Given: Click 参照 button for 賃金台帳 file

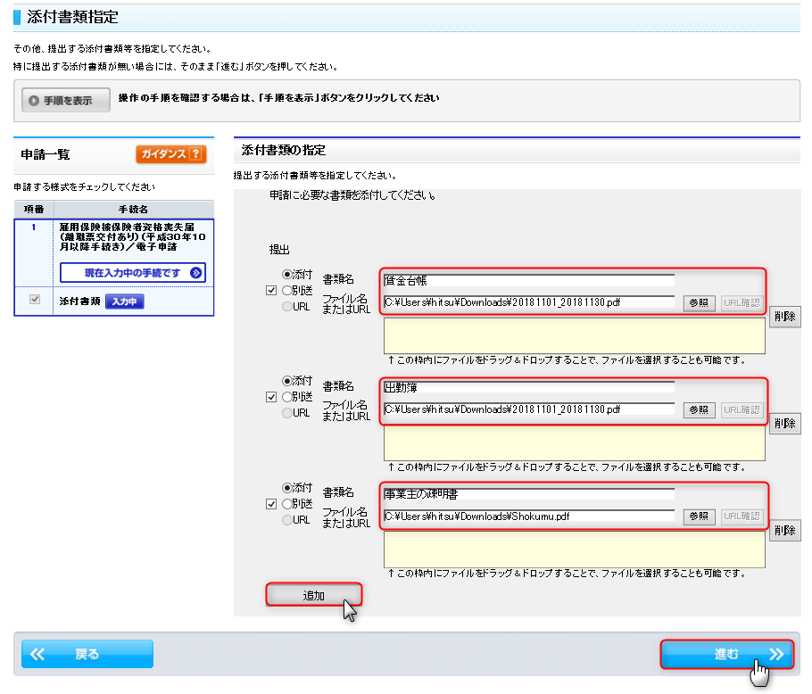Looking at the screenshot, I should click(x=700, y=302).
